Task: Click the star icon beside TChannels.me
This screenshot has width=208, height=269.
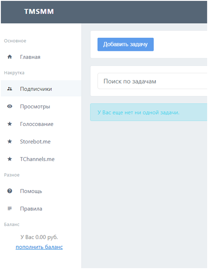Action: [10, 159]
